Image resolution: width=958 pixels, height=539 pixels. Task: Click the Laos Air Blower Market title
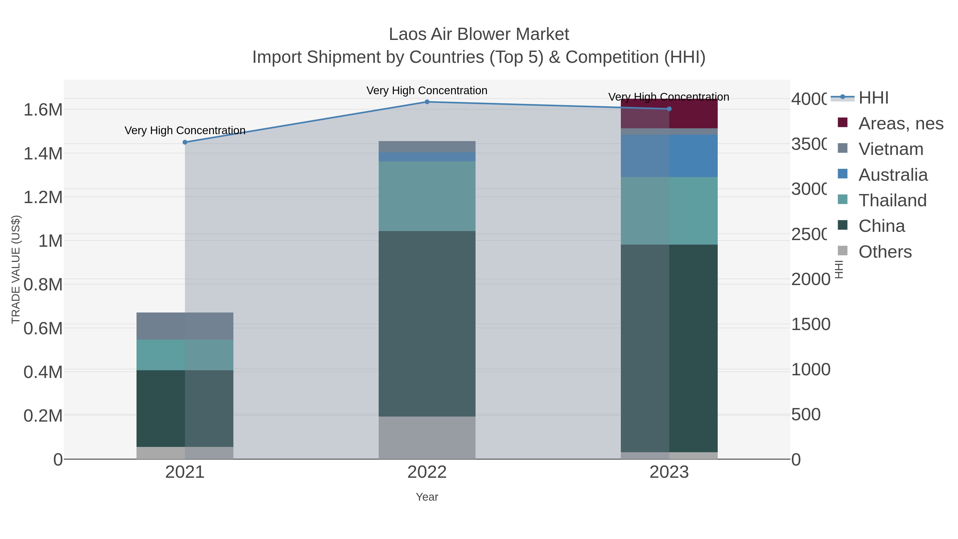tap(479, 34)
